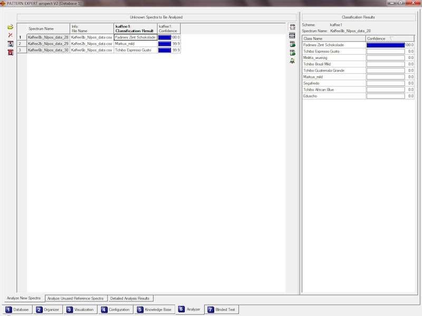This screenshot has width=422, height=316.
Task: Click the Class Name column header
Action: point(333,38)
